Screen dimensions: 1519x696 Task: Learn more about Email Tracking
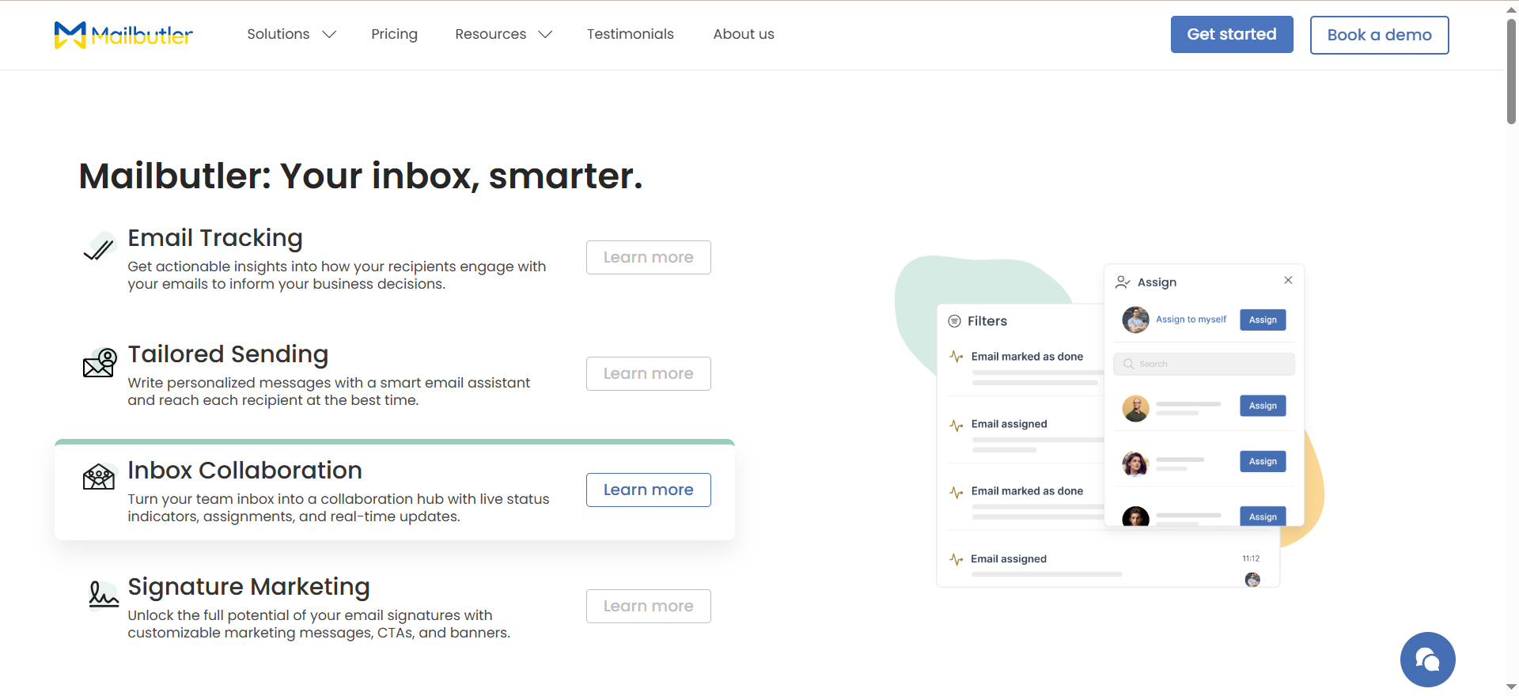point(648,257)
